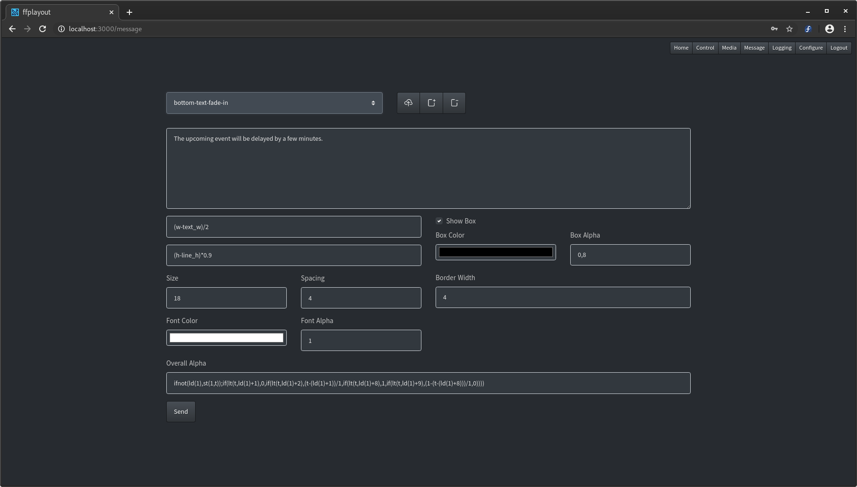Click the (h-line_h)*0.9 Y position field
The image size is (857, 487).
[294, 255]
